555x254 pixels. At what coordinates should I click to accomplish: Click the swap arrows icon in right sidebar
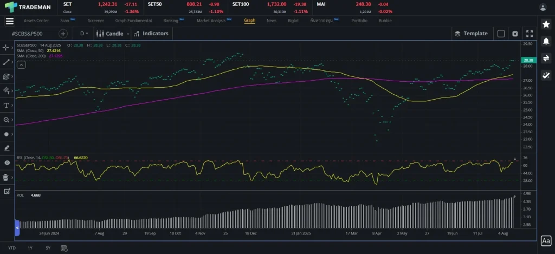coord(546,58)
